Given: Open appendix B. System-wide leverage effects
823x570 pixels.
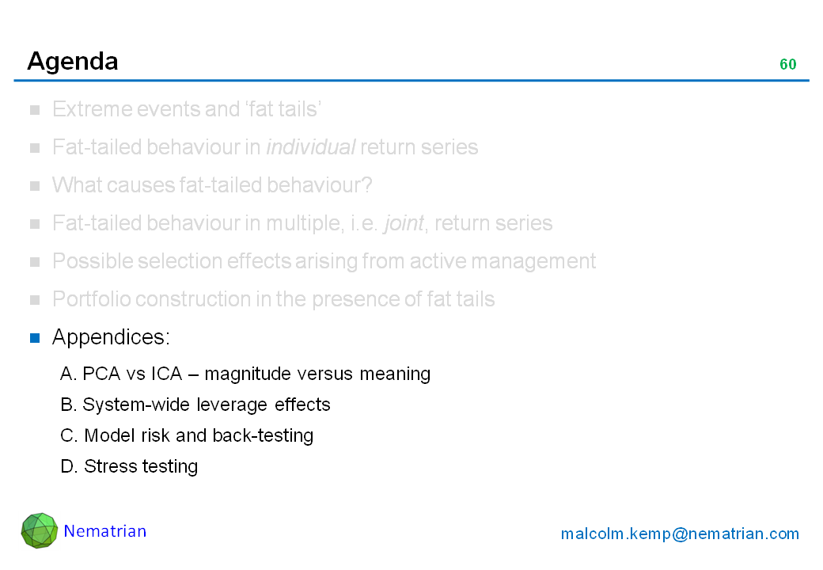Looking at the screenshot, I should tap(195, 405).
